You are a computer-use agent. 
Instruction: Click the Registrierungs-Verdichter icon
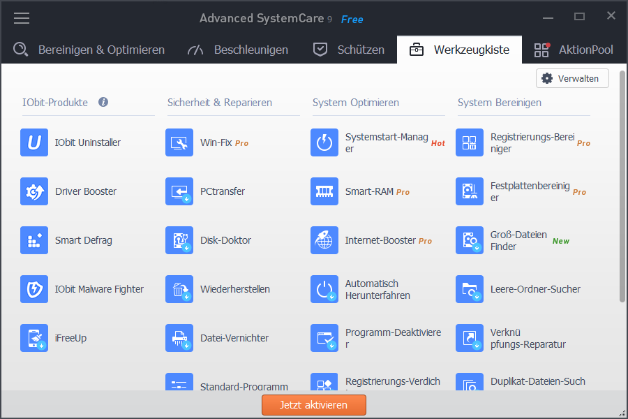point(324,382)
